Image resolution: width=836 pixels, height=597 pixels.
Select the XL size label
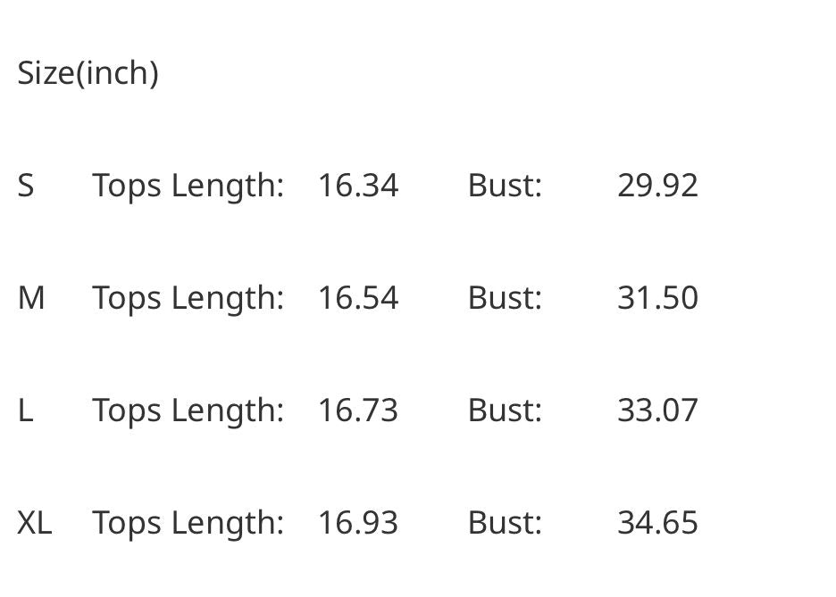[x=35, y=523]
